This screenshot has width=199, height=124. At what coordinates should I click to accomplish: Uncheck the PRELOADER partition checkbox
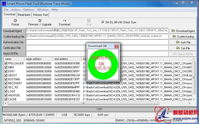[x=6, y=63]
